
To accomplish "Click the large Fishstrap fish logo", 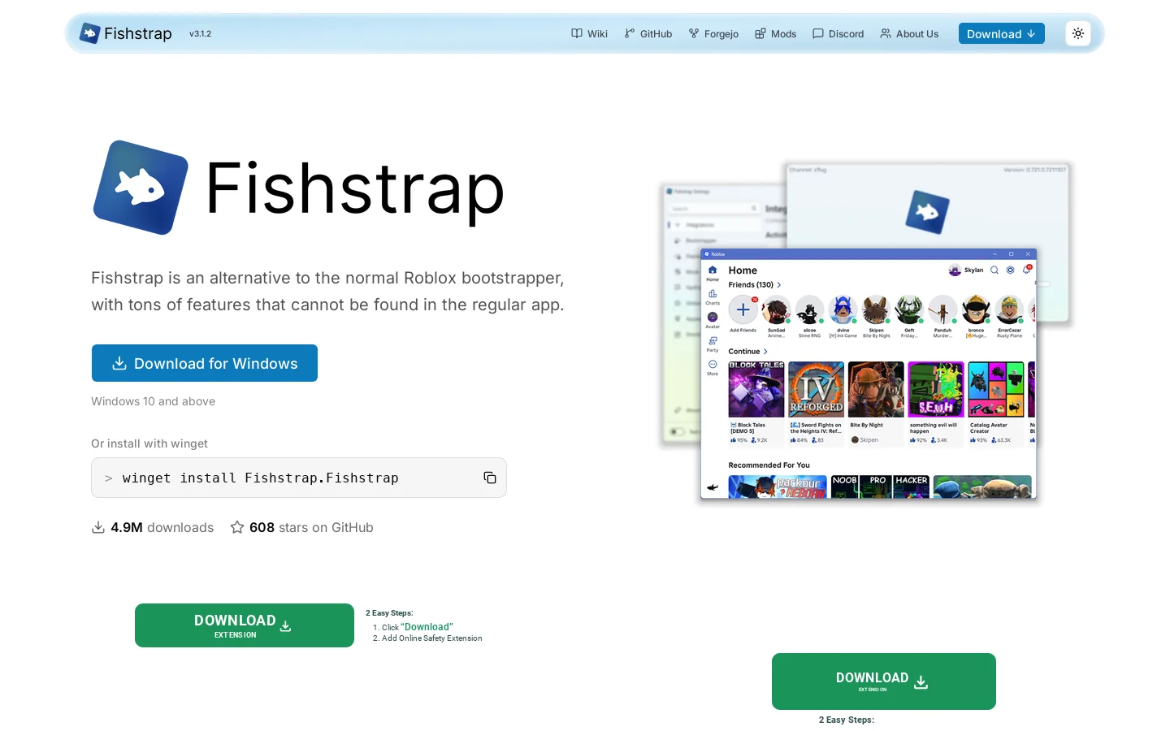I will 141,188.
